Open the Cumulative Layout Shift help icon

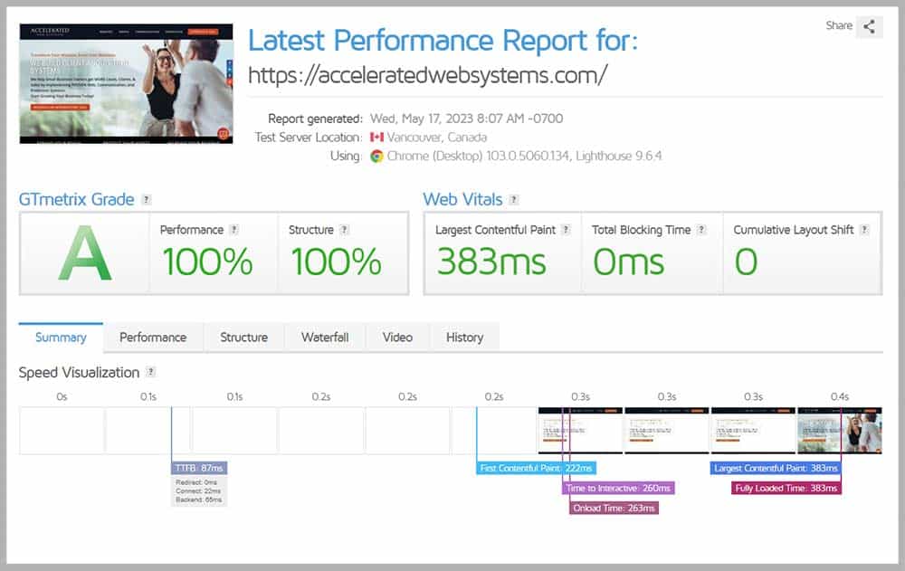(x=864, y=229)
